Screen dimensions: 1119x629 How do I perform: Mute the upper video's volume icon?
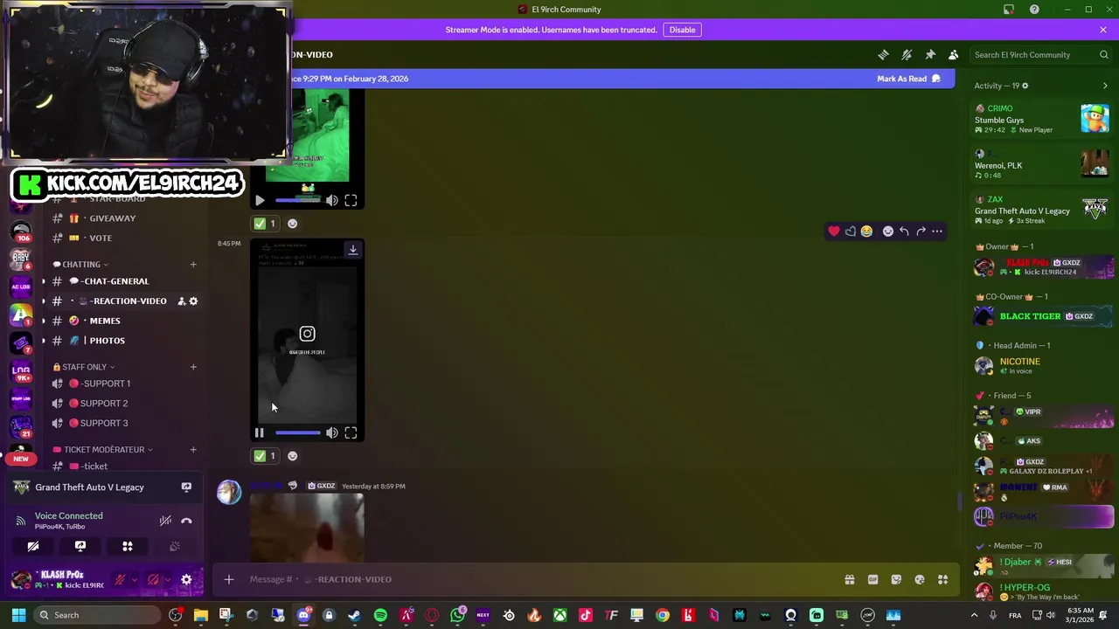[332, 200]
